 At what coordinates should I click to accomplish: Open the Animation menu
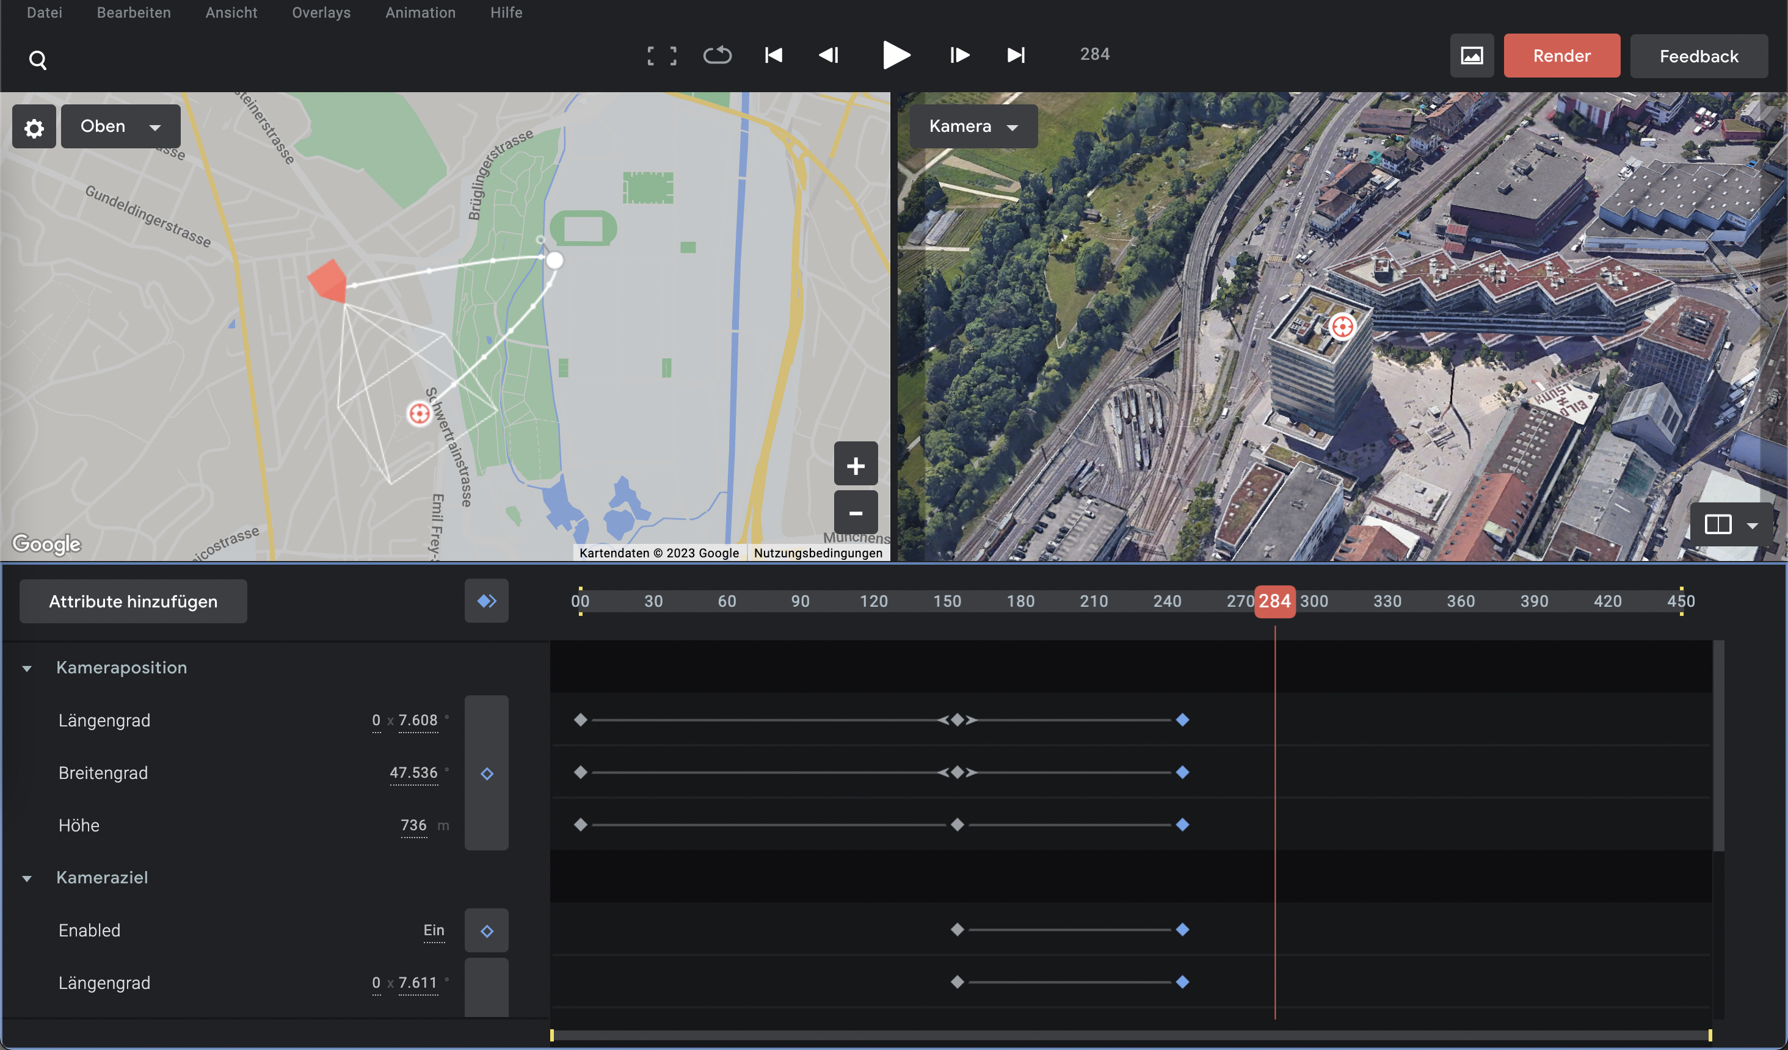(420, 13)
